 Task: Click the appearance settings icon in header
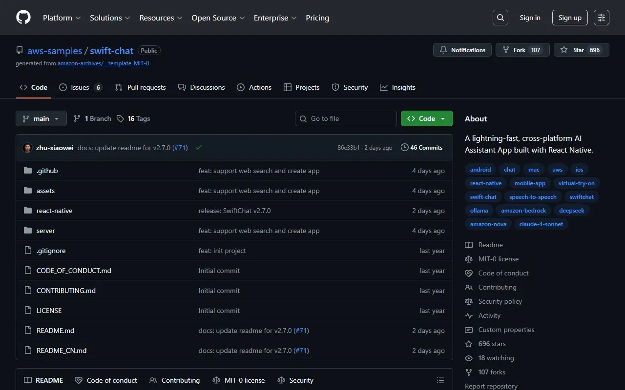coord(602,18)
